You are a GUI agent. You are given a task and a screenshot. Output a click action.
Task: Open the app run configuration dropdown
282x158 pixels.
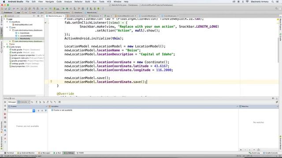click(x=57, y=9)
